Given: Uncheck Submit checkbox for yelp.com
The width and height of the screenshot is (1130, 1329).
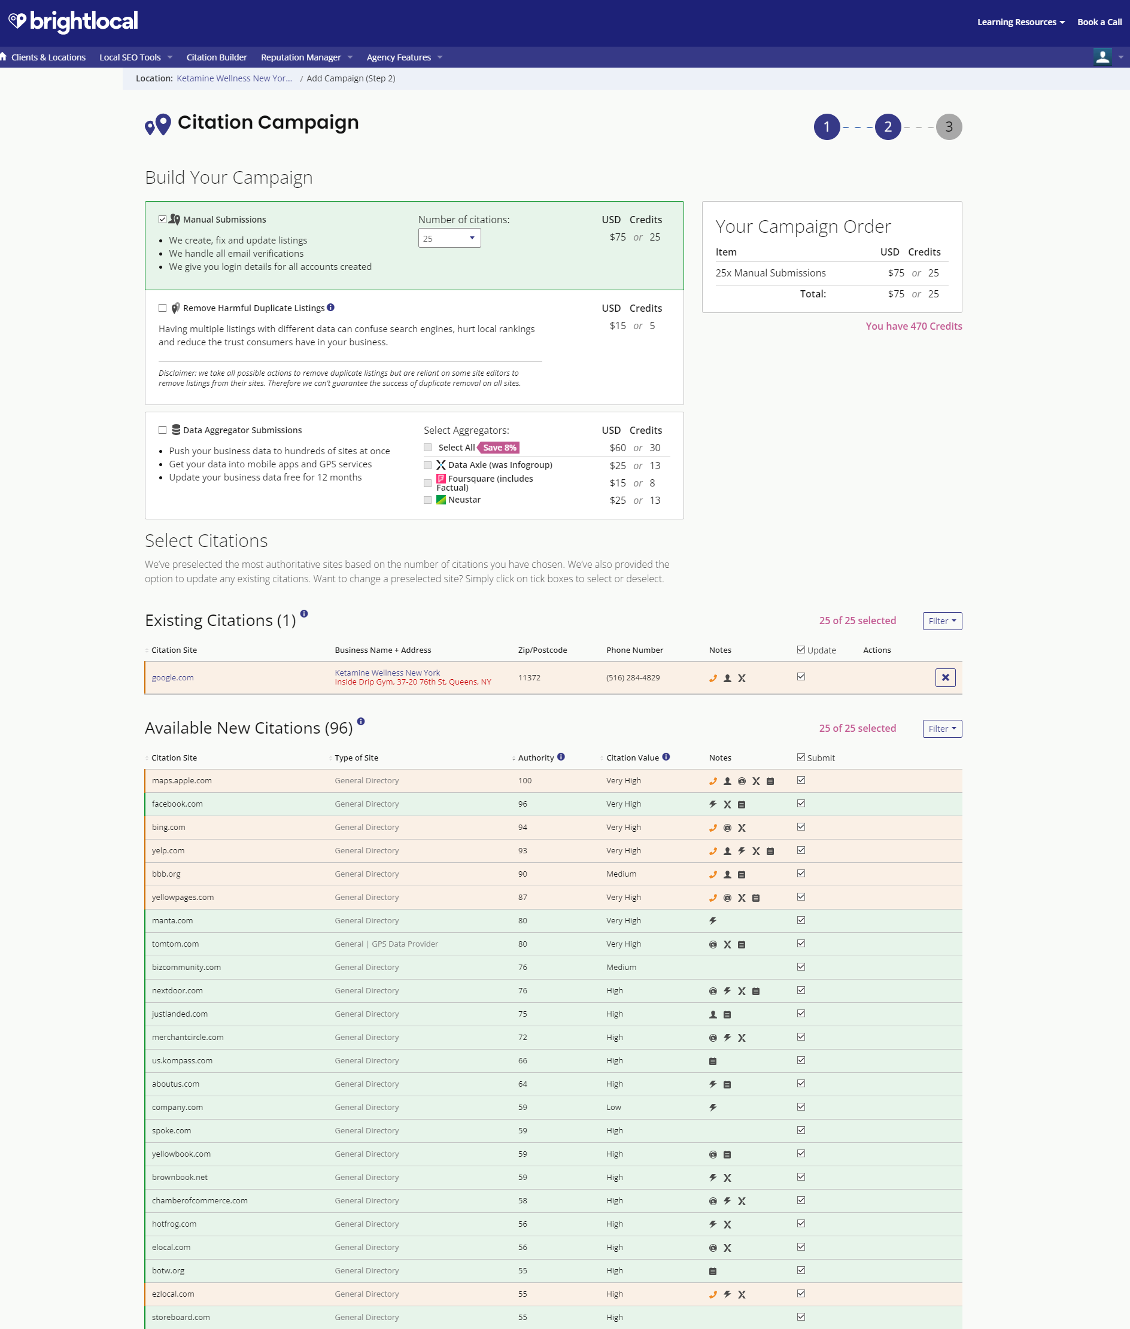Looking at the screenshot, I should click(x=801, y=850).
